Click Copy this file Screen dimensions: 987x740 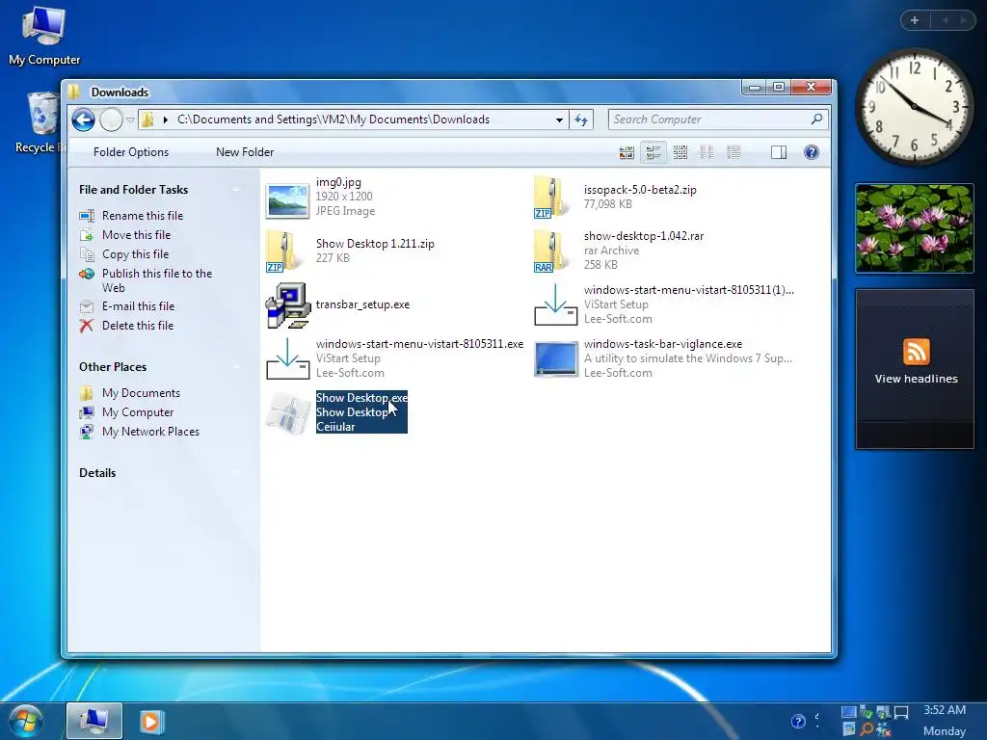[x=124, y=254]
